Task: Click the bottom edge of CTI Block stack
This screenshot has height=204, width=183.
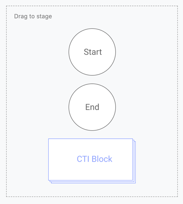Action: pyautogui.click(x=93, y=183)
